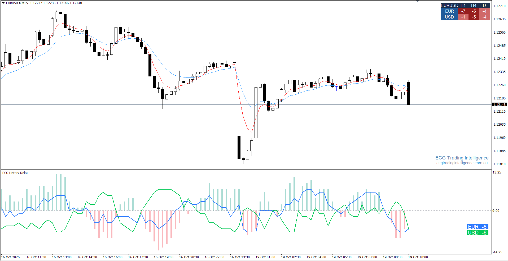The width and height of the screenshot is (508, 261).
Task: Click the 1.11810 price on the axis
Action: (499, 164)
